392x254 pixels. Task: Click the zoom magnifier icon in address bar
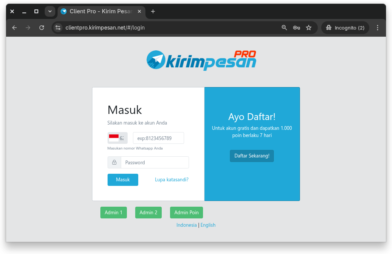click(x=284, y=28)
